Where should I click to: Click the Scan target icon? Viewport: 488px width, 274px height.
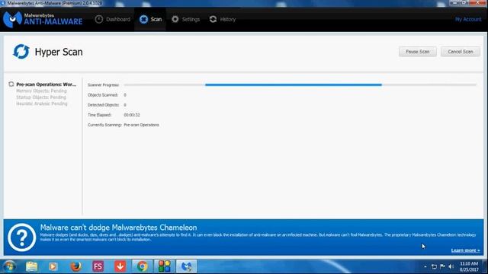click(x=143, y=19)
